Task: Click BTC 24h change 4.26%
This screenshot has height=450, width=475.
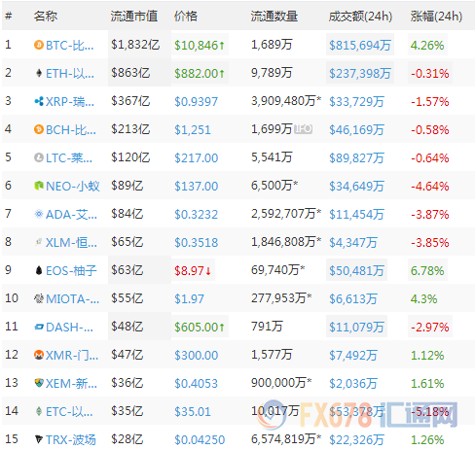Action: pyautogui.click(x=427, y=46)
